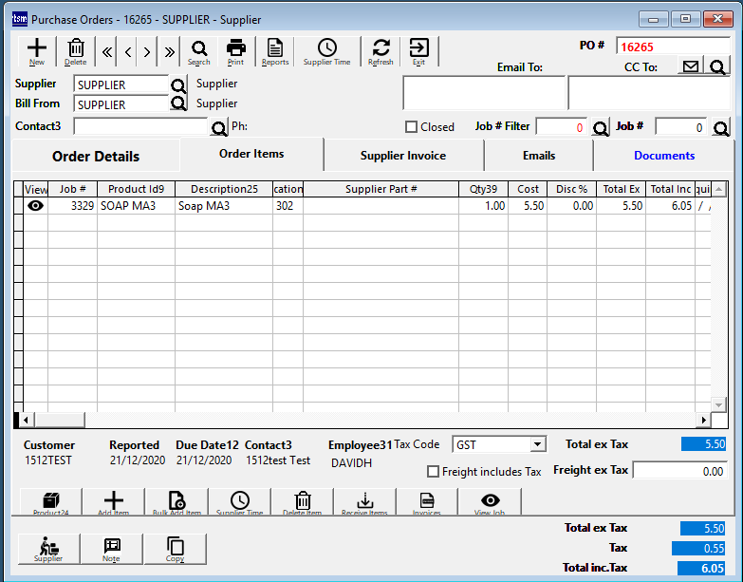Enable Freight includes Tax checkbox
Screen dimensions: 743x582
coord(434,472)
